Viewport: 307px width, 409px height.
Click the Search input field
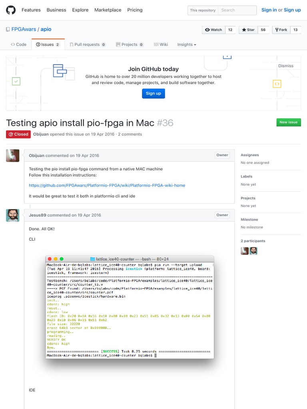237,10
